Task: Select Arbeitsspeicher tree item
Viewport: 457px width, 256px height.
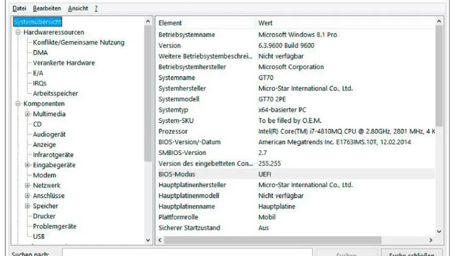Action: (55, 94)
